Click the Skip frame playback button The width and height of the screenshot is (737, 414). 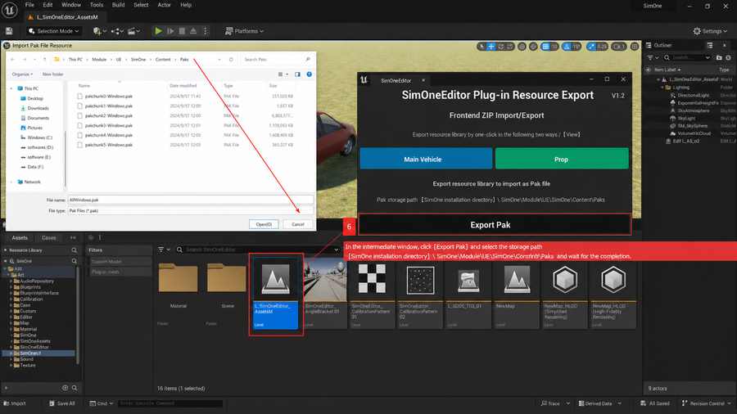[170, 31]
